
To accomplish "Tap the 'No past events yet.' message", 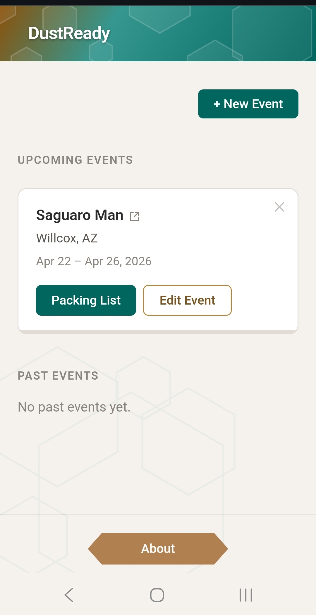I will click(x=74, y=407).
